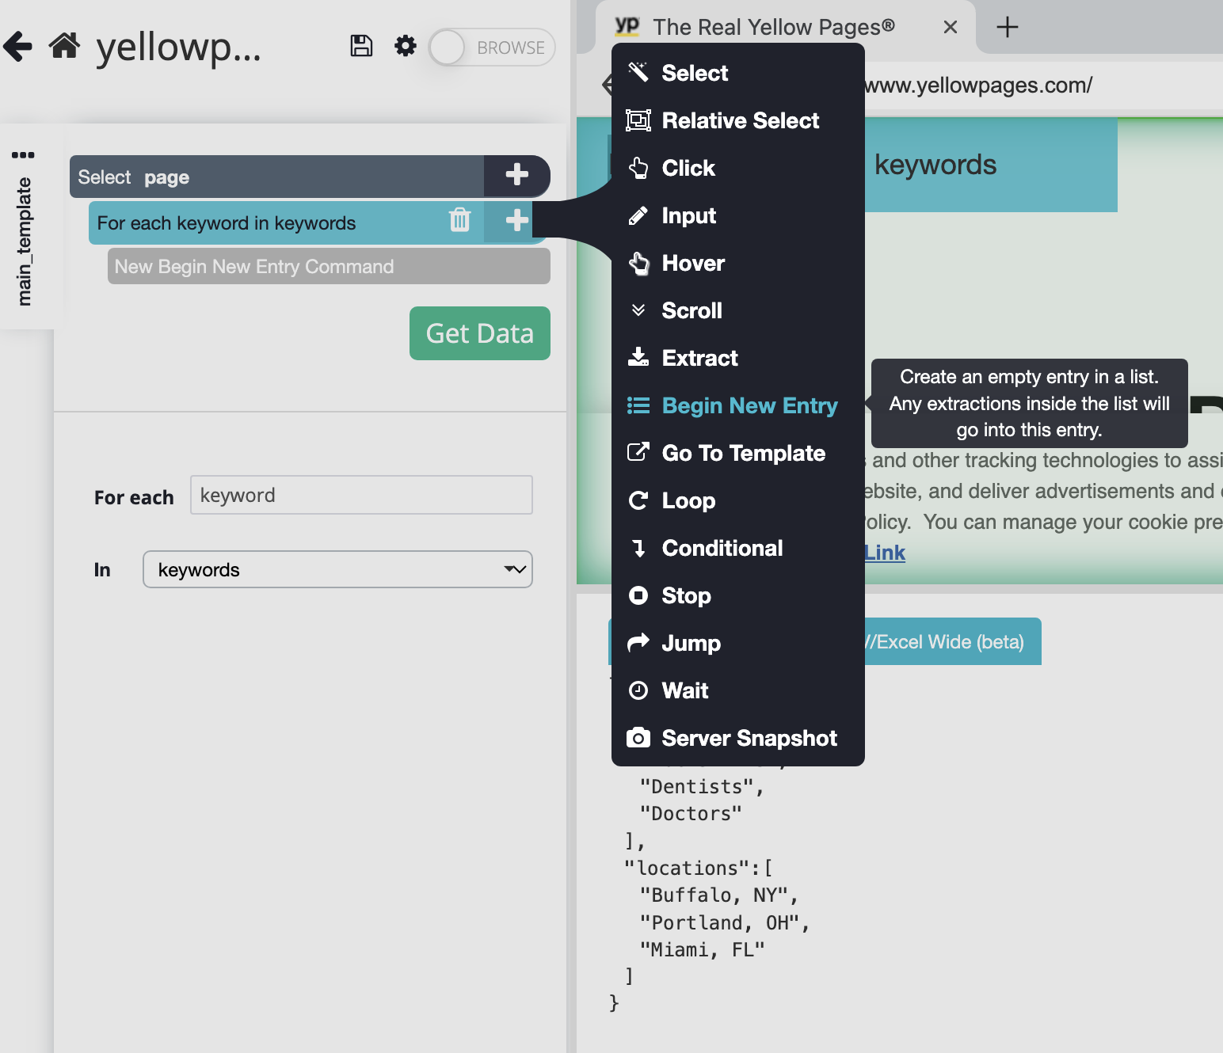Add command via plus on Select page
Viewport: 1223px width, 1053px height.
pos(516,176)
